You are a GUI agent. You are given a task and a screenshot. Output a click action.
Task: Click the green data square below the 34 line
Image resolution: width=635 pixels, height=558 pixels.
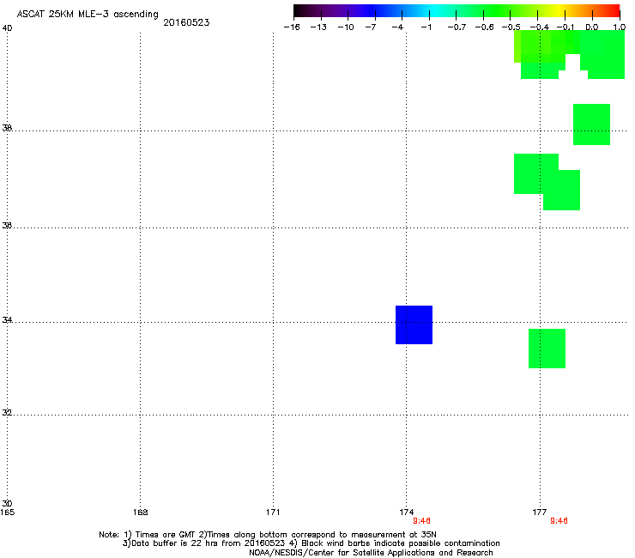tap(547, 349)
